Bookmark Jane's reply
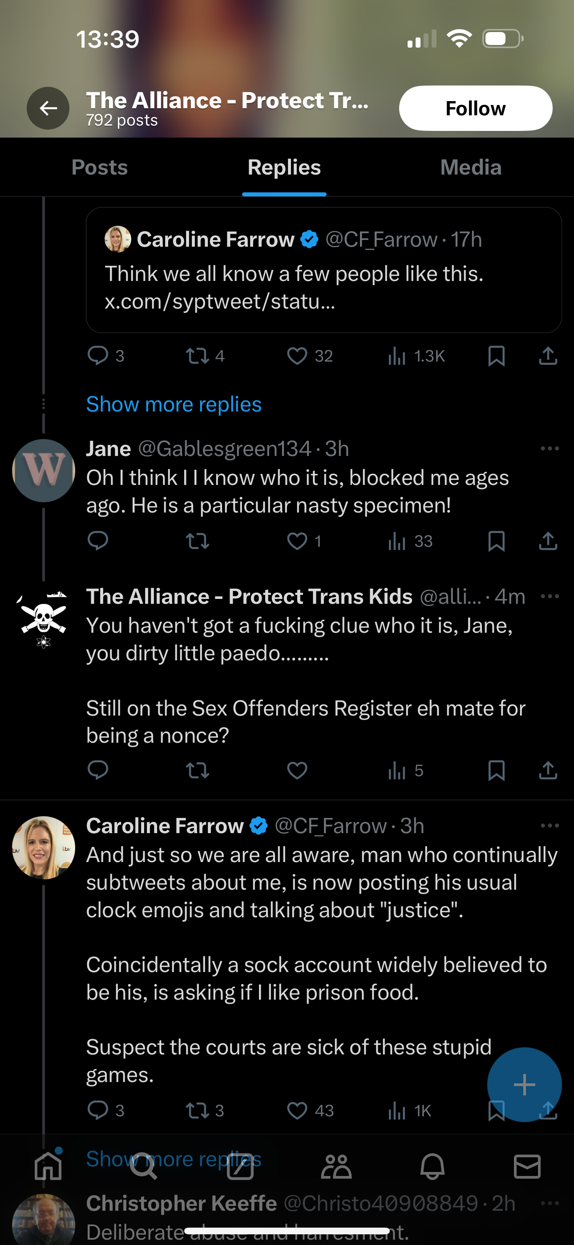 496,541
